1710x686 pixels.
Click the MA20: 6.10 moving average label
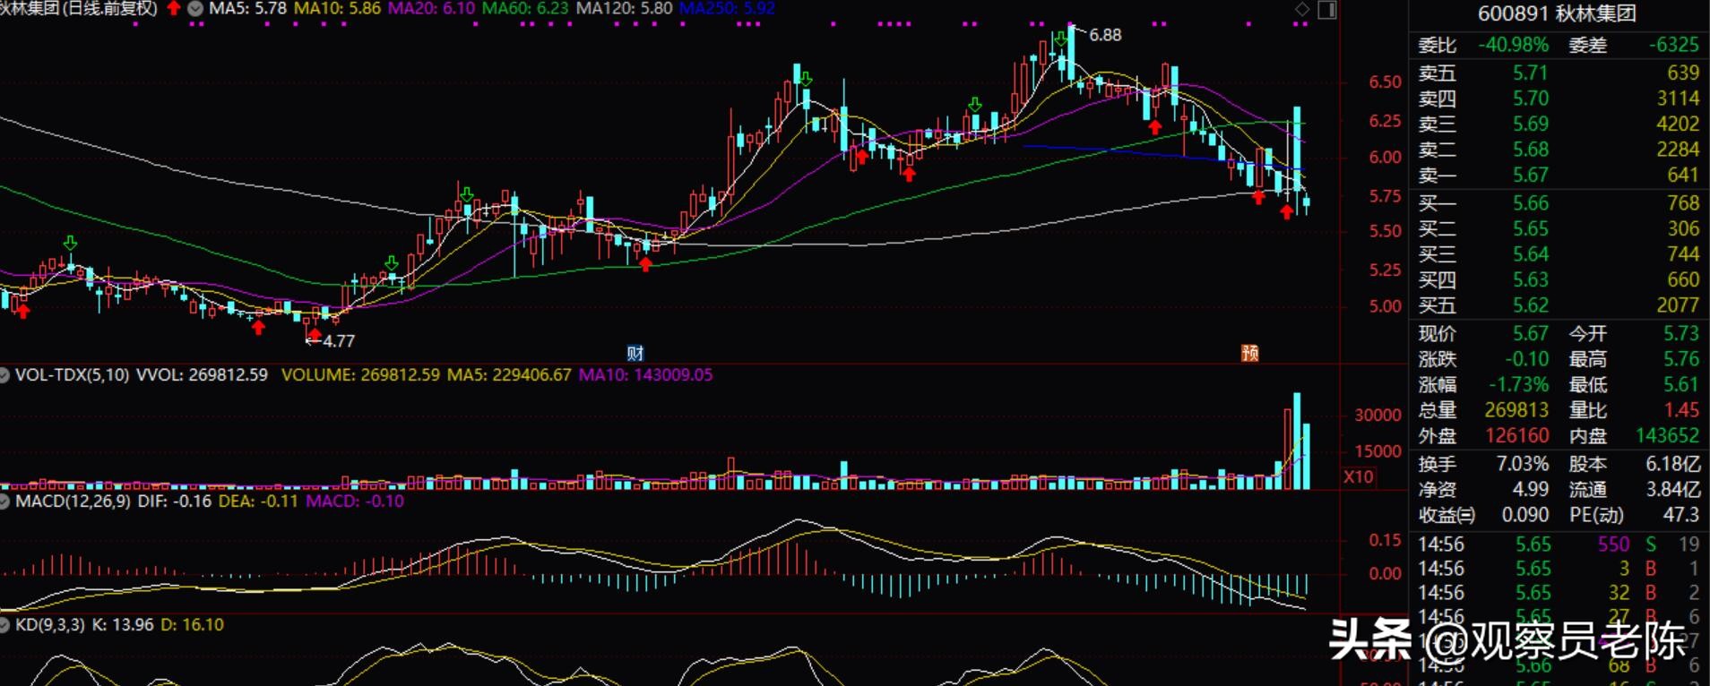point(431,8)
